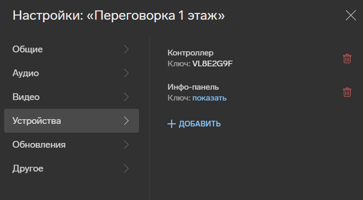Delete the Контроллер device with trash icon
The height and width of the screenshot is (200, 363).
[x=347, y=59]
